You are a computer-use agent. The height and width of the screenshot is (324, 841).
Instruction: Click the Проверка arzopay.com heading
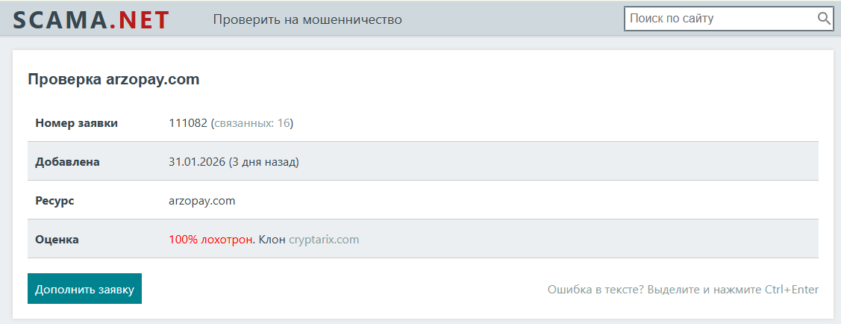tap(113, 79)
